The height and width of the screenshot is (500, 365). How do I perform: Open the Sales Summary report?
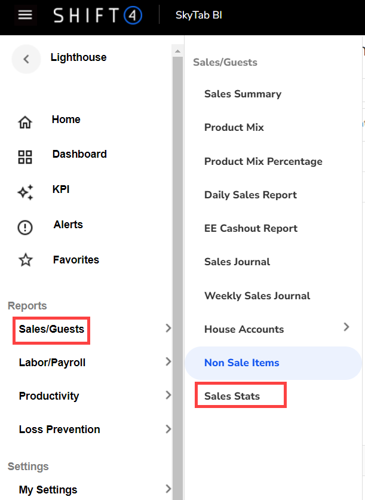coord(243,94)
